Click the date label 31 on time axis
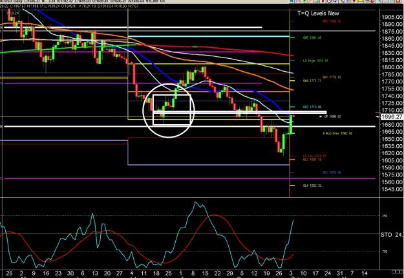The image size is (404, 278). point(340,273)
